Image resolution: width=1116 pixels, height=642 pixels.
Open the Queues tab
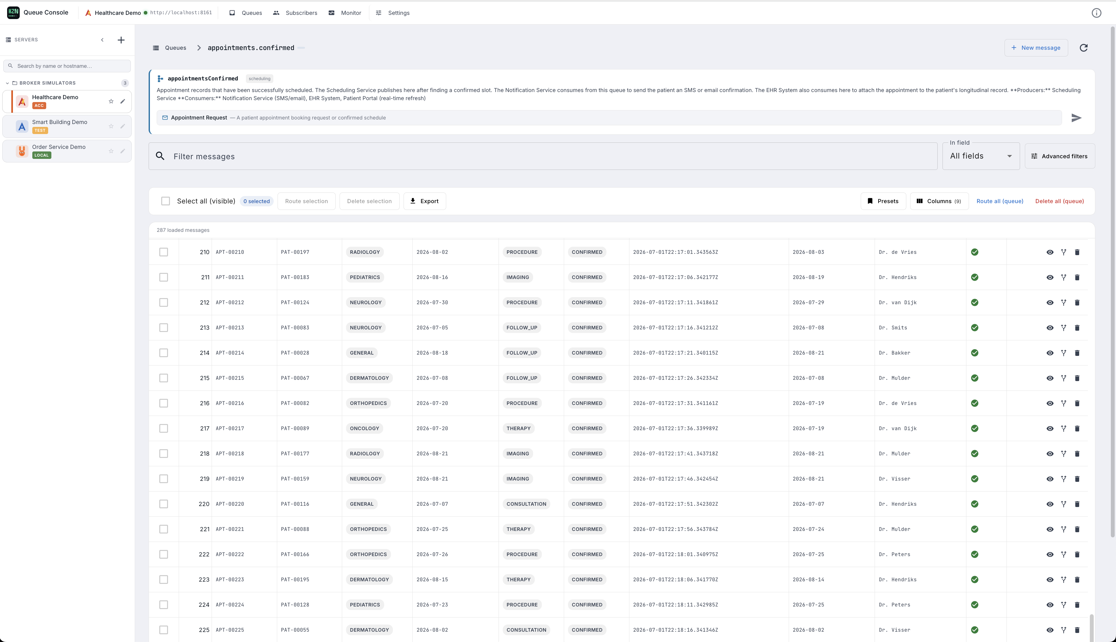tap(246, 13)
